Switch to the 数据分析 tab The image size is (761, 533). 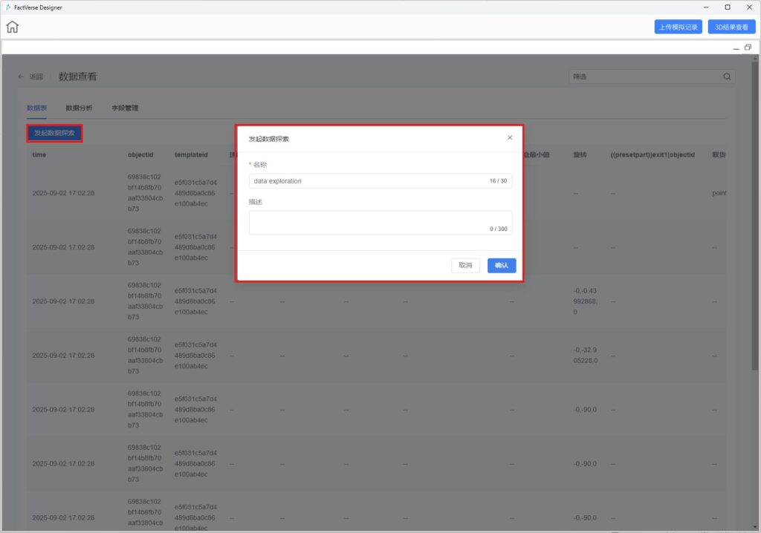click(79, 108)
